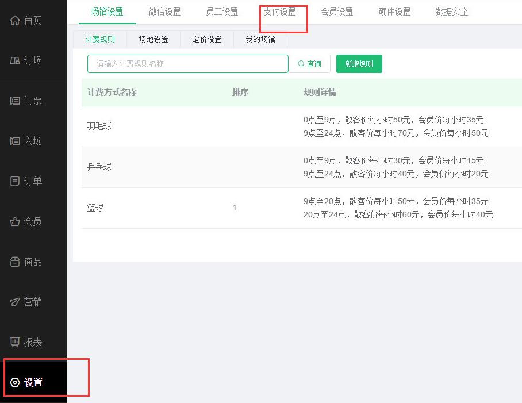The height and width of the screenshot is (403, 522).
Task: Open the 入场 entry icon
Action: [16, 141]
